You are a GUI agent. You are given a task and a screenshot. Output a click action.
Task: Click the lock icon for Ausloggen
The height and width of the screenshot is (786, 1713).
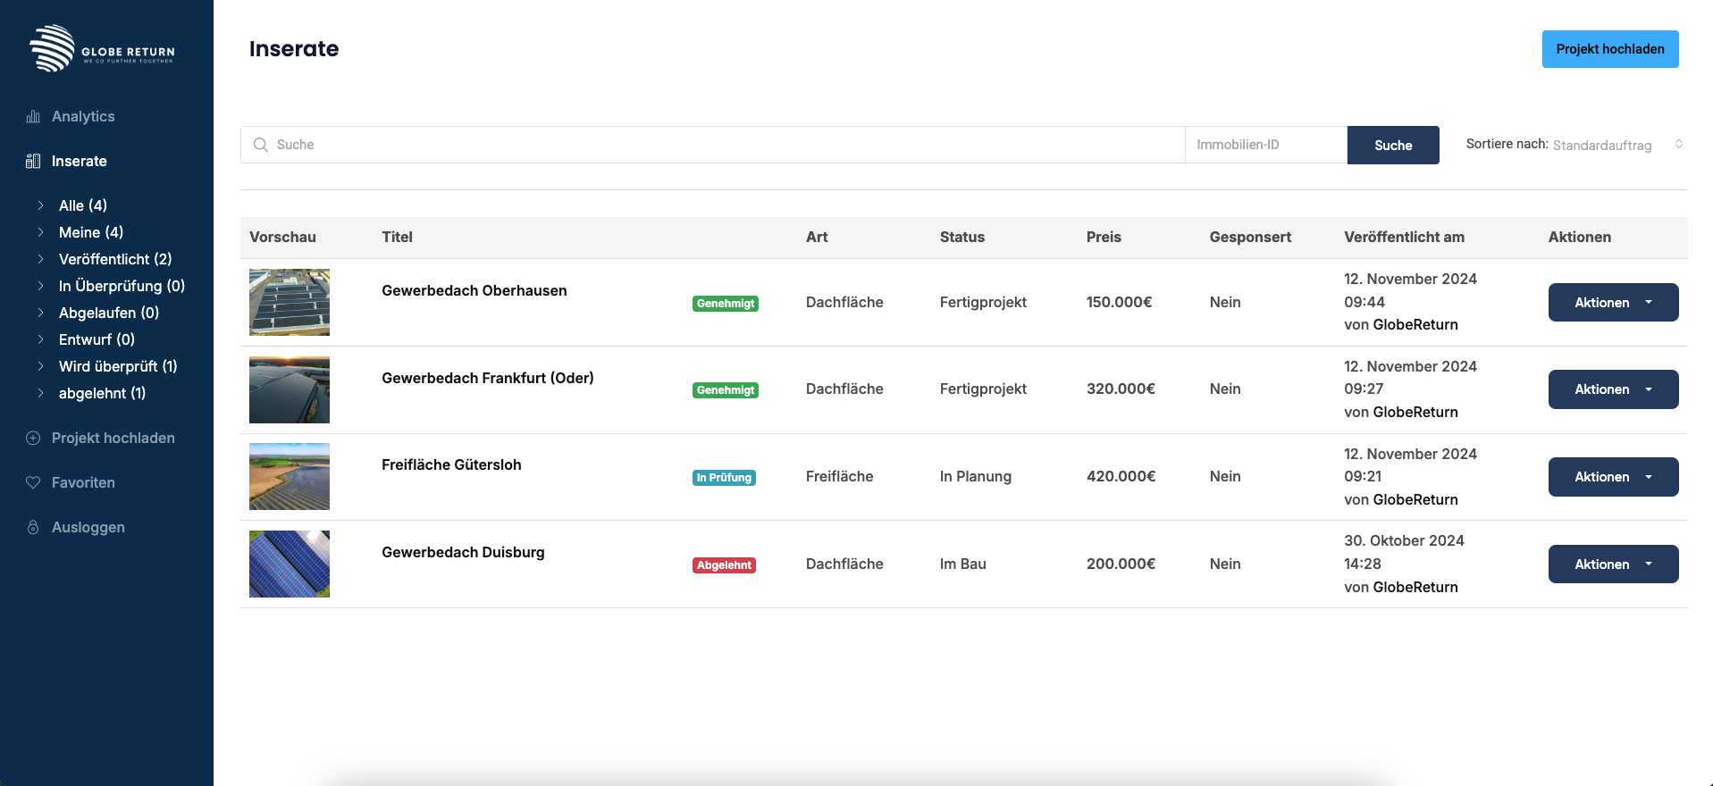pos(33,527)
